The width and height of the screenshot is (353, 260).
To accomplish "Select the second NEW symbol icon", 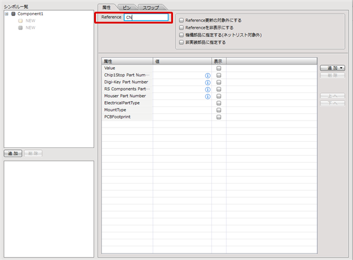I will point(21,28).
